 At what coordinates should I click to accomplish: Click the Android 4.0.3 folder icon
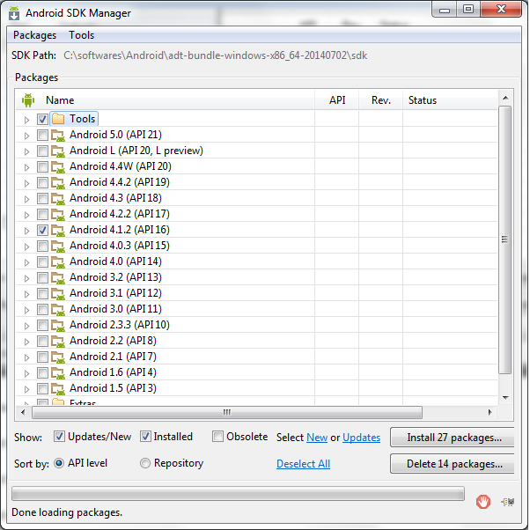(x=58, y=246)
